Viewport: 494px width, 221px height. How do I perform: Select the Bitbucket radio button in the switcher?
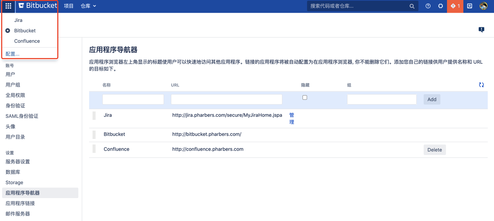(7, 30)
